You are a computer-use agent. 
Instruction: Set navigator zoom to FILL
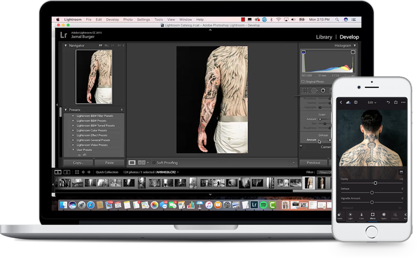(107, 45)
